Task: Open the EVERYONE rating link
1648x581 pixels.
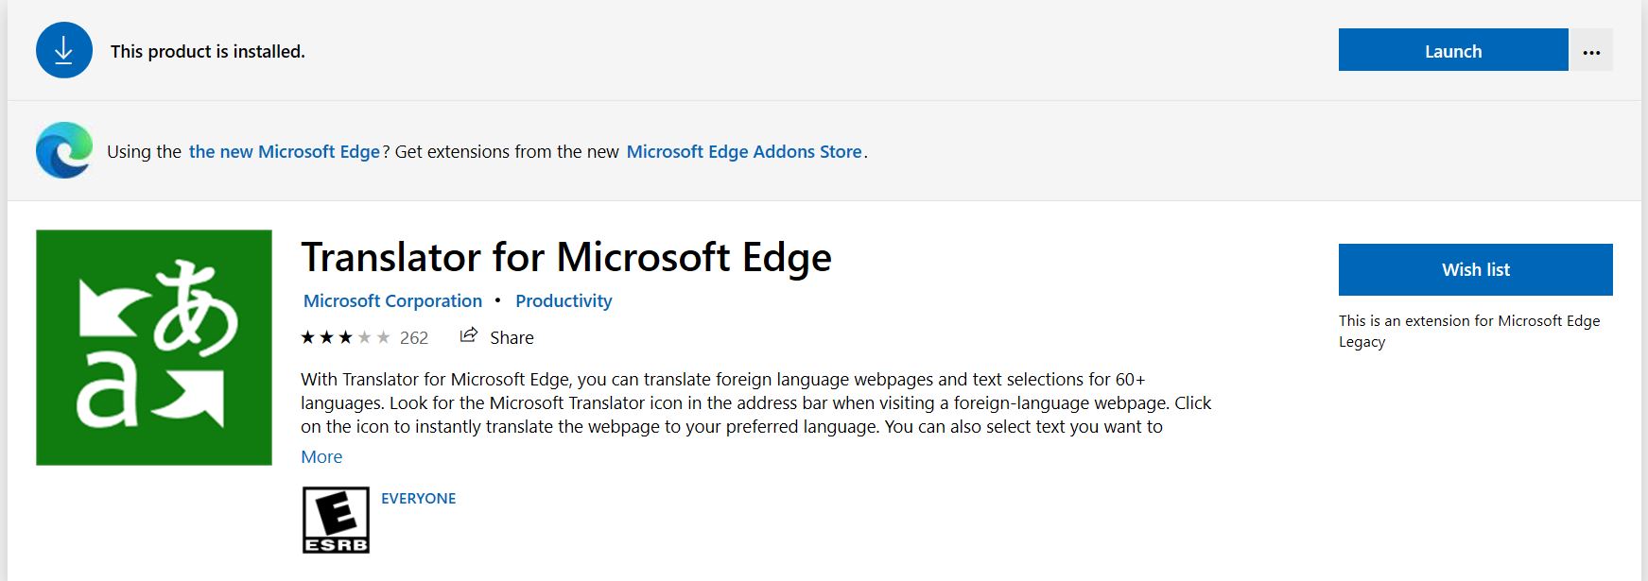Action: pos(418,498)
